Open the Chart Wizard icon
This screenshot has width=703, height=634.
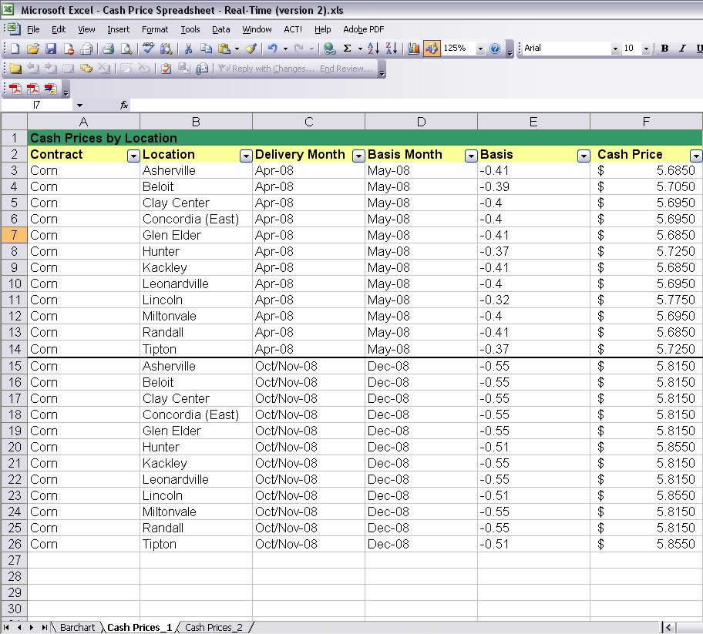tap(413, 49)
